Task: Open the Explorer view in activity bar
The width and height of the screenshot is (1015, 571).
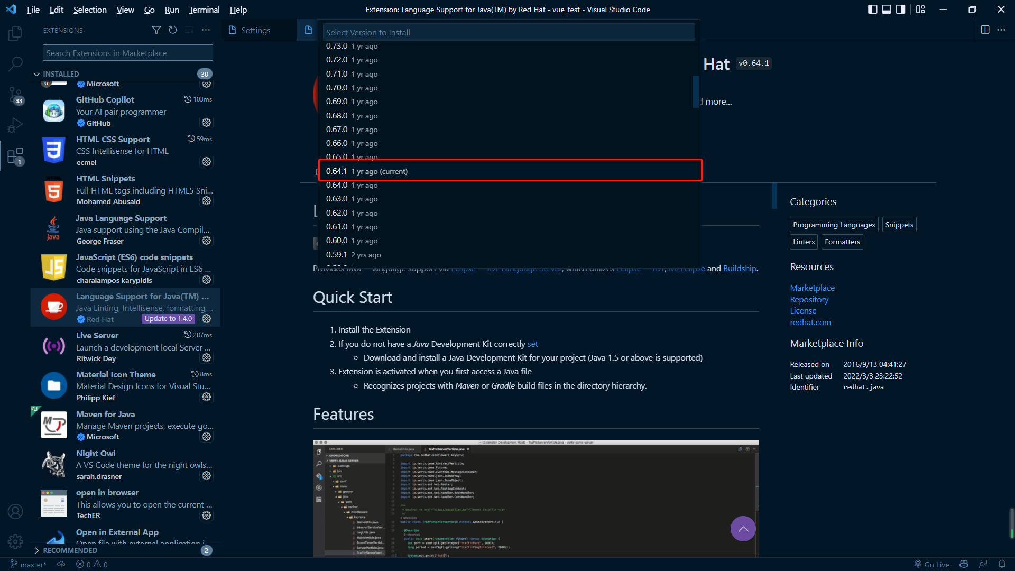Action: click(x=15, y=33)
